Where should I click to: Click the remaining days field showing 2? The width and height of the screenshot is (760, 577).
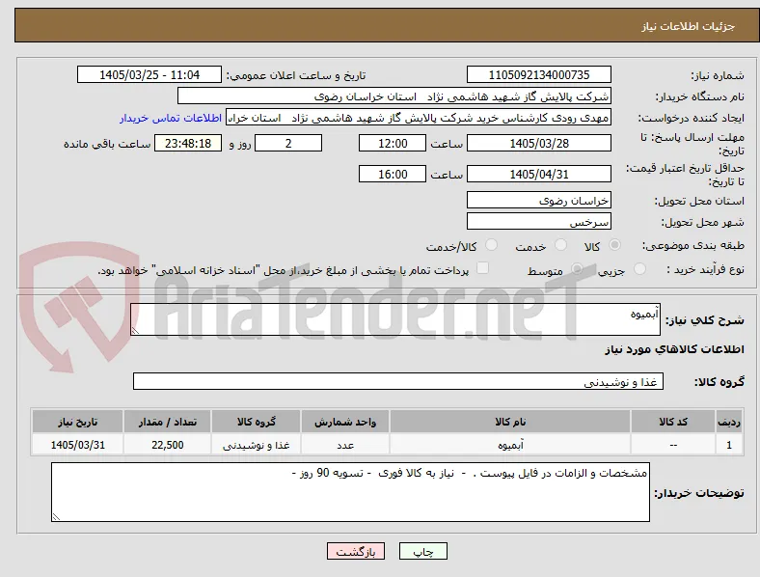point(288,143)
